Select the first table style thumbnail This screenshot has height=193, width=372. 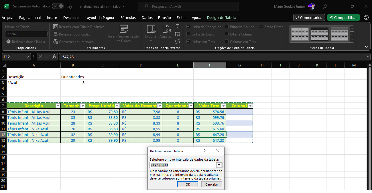pos(300,34)
